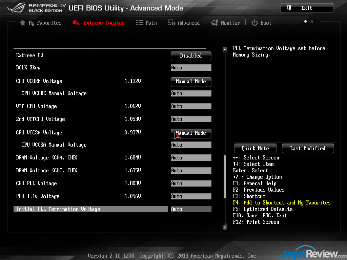Click the CPU PLL Voltage Auto field
The width and height of the screenshot is (347, 260).
[191, 183]
